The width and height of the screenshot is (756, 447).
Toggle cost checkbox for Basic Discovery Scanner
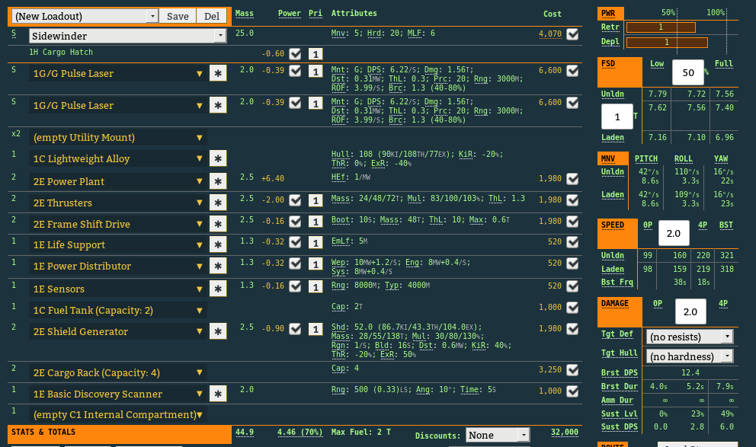point(572,391)
